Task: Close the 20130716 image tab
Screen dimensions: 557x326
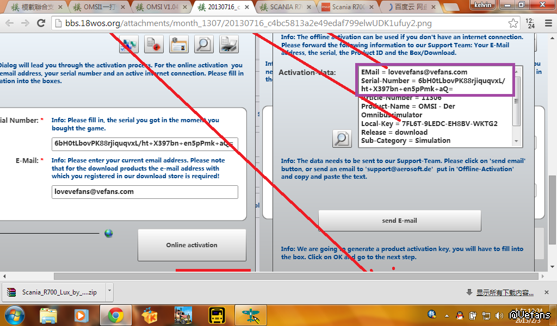Action: [x=247, y=7]
